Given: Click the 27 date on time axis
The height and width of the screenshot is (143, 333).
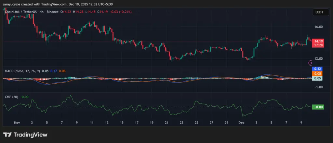Looking at the screenshot, I should click(x=211, y=123).
